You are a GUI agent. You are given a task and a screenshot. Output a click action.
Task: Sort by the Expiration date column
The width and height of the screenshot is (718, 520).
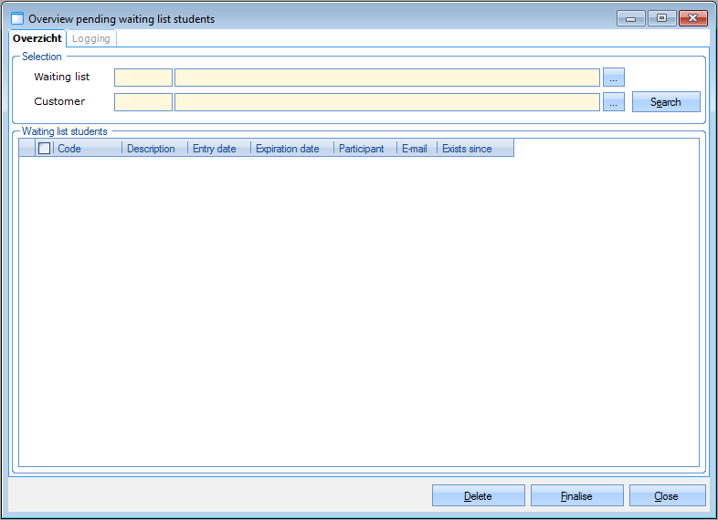point(292,149)
